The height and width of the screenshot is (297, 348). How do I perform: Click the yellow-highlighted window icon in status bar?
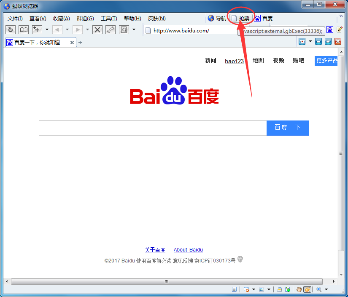pyautogui.click(x=280, y=289)
